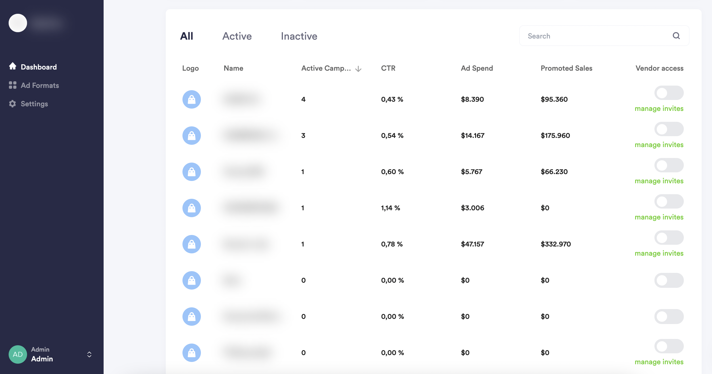Click the search magnifier icon
Screen dimensions: 712x374
point(676,36)
